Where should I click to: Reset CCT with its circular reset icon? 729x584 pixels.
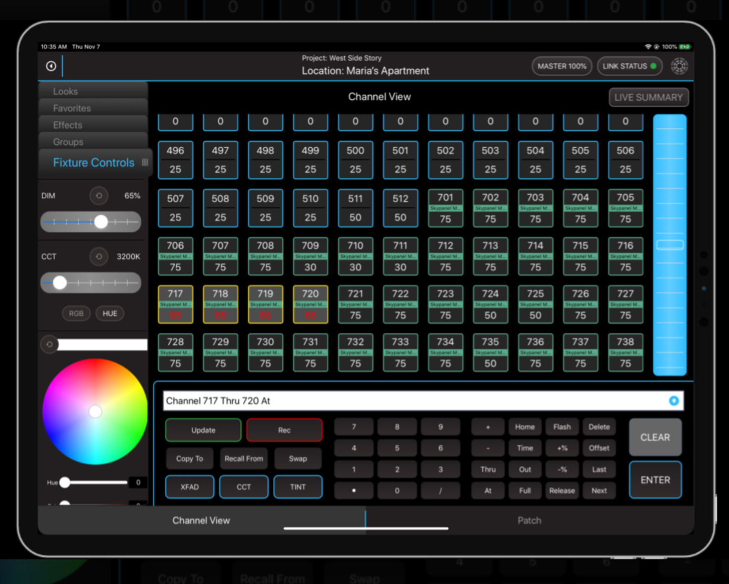click(99, 256)
